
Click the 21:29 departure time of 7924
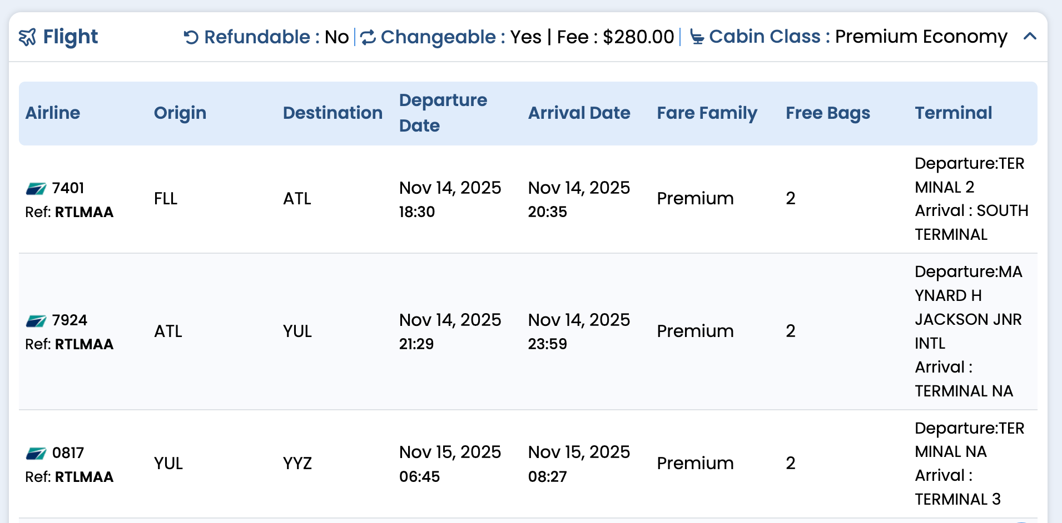pos(416,344)
